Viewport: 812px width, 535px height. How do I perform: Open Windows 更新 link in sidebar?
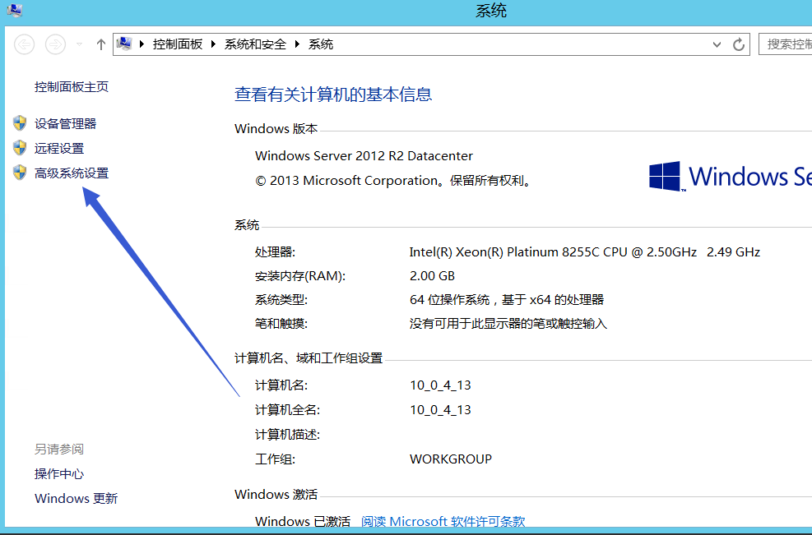coord(76,499)
